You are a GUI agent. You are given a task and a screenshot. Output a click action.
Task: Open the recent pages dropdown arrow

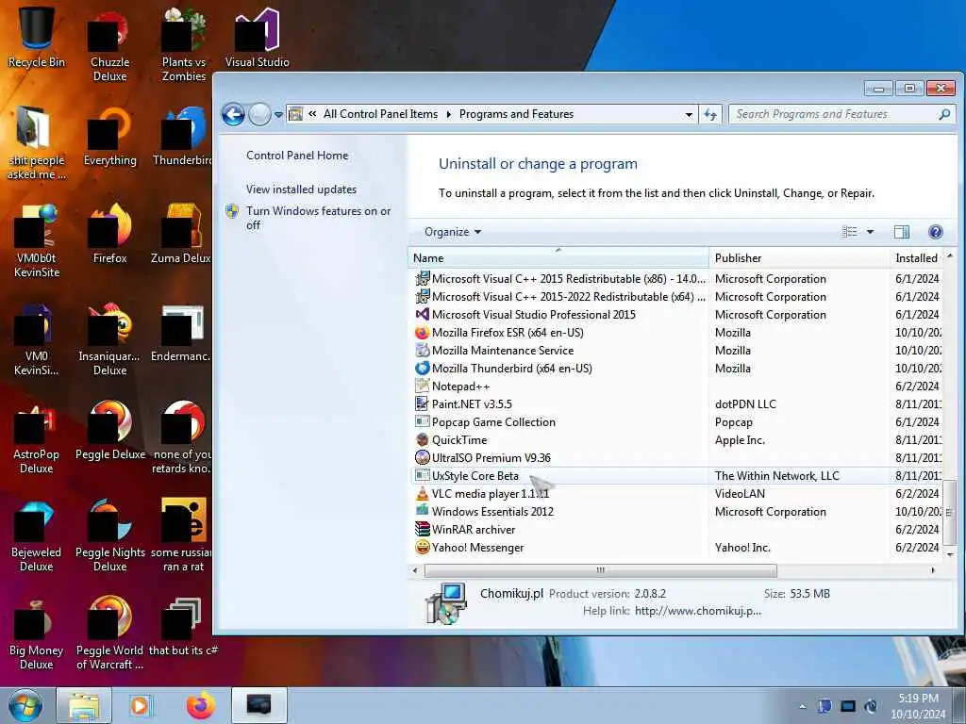(x=278, y=114)
